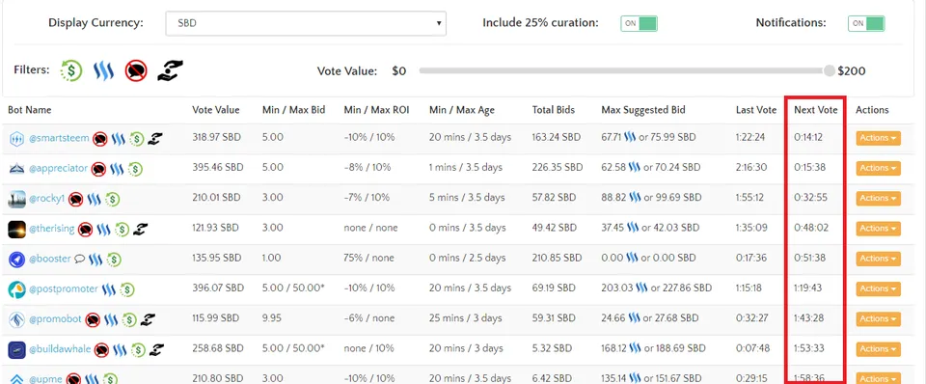Viewport: 926px width, 384px height.
Task: Open the @appreciator bot link
Action: [x=58, y=169]
